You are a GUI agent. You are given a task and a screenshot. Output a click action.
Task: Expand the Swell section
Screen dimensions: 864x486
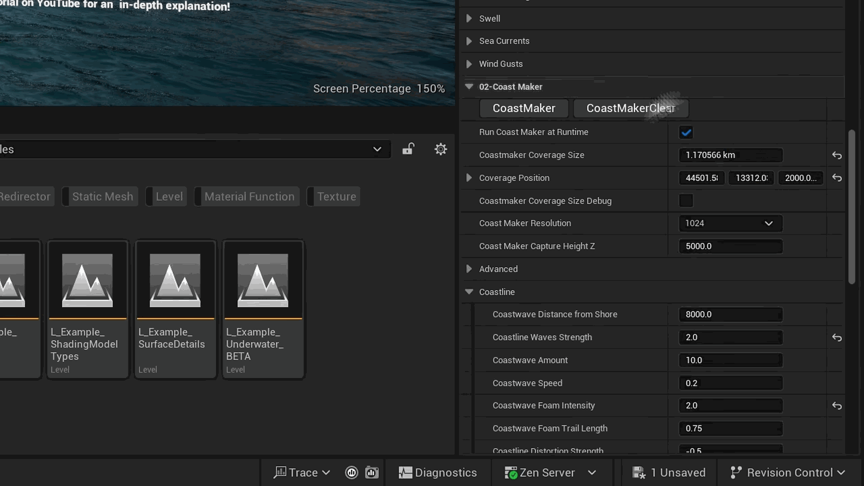coord(469,18)
